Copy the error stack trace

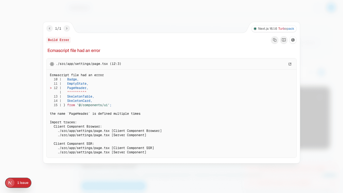point(274,40)
